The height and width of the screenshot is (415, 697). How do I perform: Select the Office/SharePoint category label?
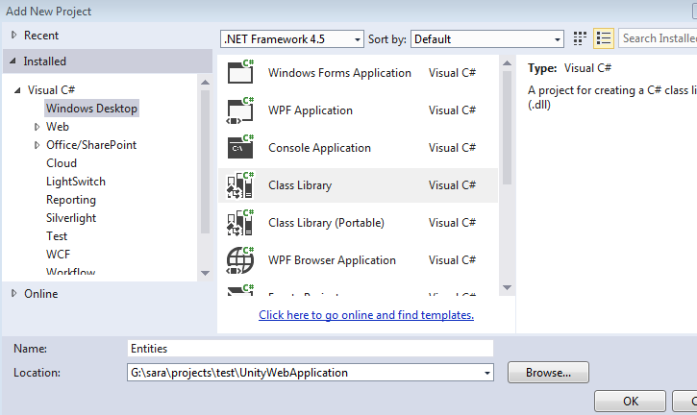pos(91,145)
